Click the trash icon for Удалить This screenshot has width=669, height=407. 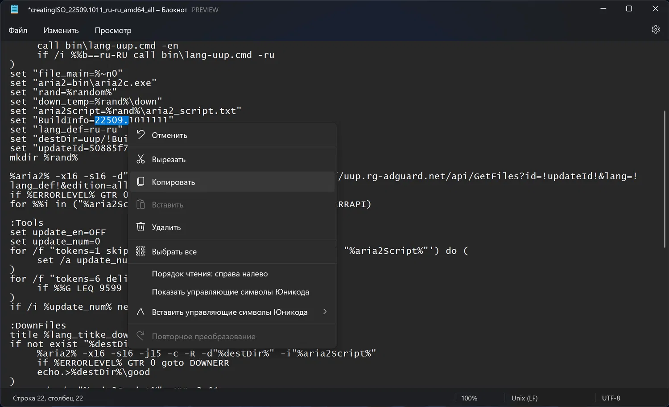point(141,227)
